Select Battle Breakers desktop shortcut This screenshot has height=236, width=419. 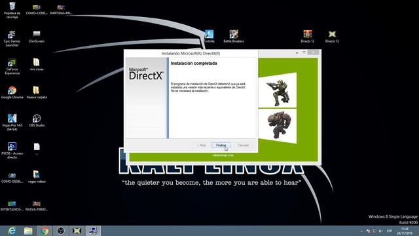click(234, 37)
